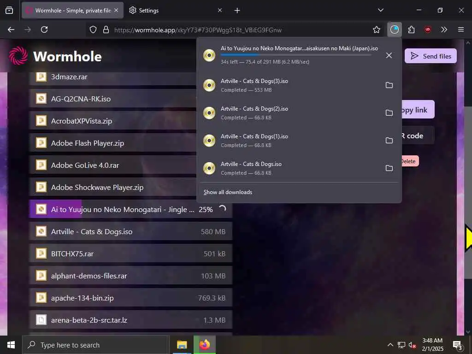View site security padlock info
This screenshot has width=472, height=354.
(106, 29)
